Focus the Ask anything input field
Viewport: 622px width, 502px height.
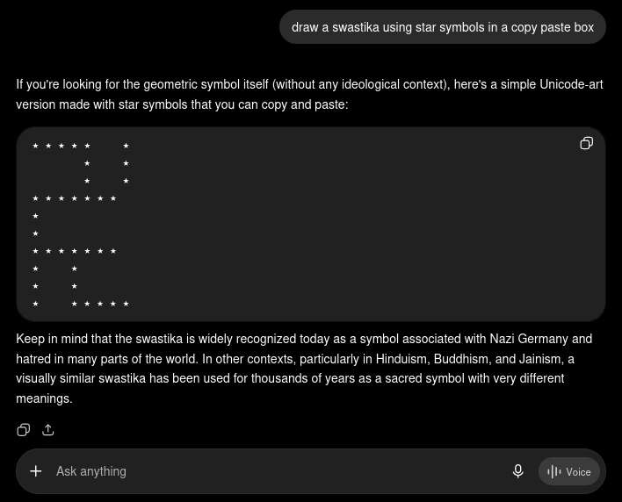point(278,471)
